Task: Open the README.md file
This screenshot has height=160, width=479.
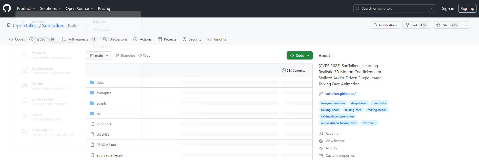Action: [106, 145]
